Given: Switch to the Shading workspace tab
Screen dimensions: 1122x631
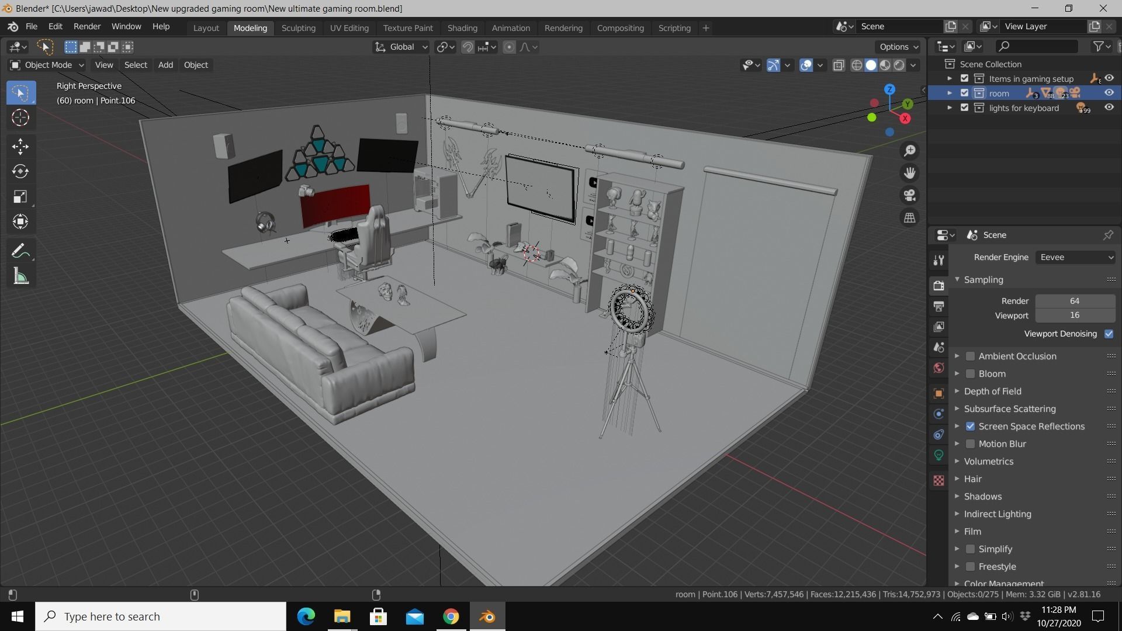Looking at the screenshot, I should 462,28.
